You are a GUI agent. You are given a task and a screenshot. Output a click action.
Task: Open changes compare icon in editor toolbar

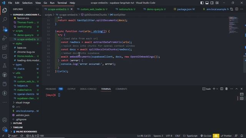(231, 9)
